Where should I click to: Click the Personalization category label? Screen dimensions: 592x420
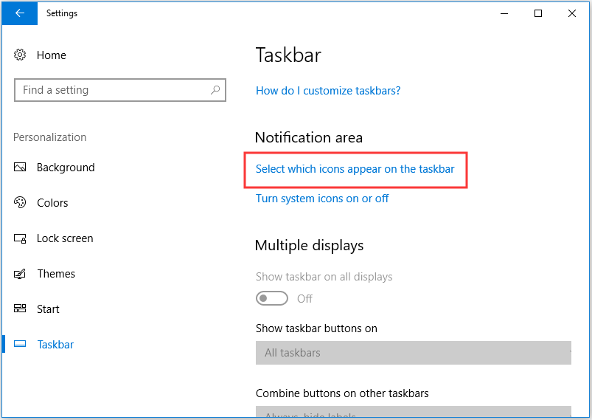point(50,137)
